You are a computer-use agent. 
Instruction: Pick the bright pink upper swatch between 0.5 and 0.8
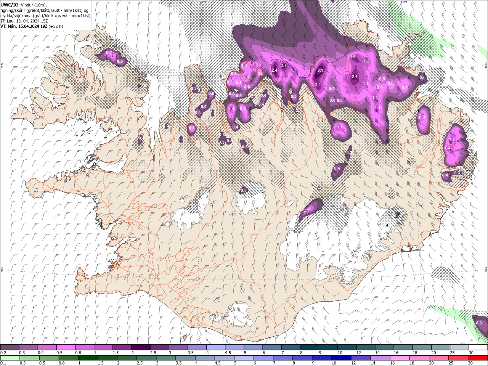[66, 347]
